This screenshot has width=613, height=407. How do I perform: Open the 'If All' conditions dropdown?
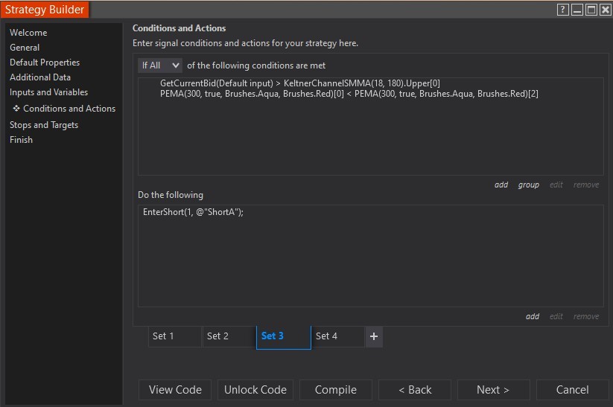pyautogui.click(x=160, y=65)
